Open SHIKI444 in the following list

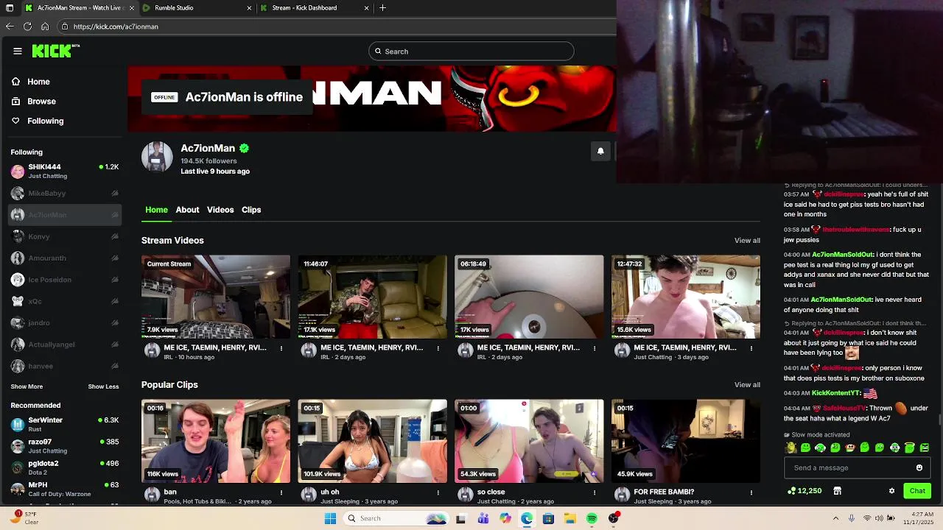(x=65, y=172)
